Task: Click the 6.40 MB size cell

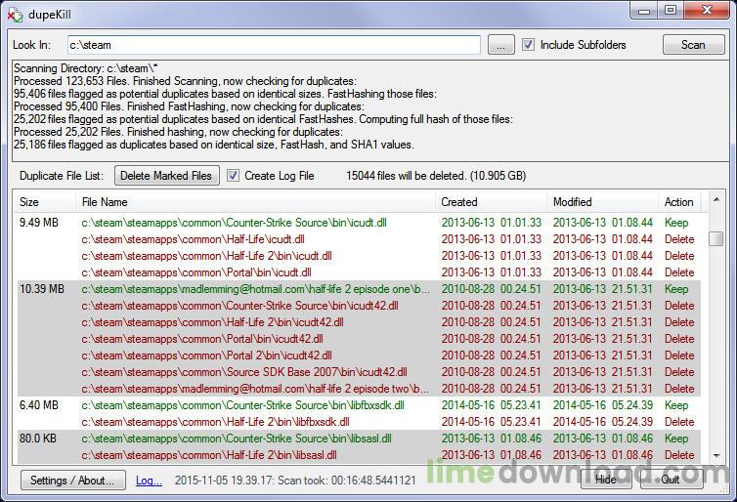Action: [x=38, y=405]
